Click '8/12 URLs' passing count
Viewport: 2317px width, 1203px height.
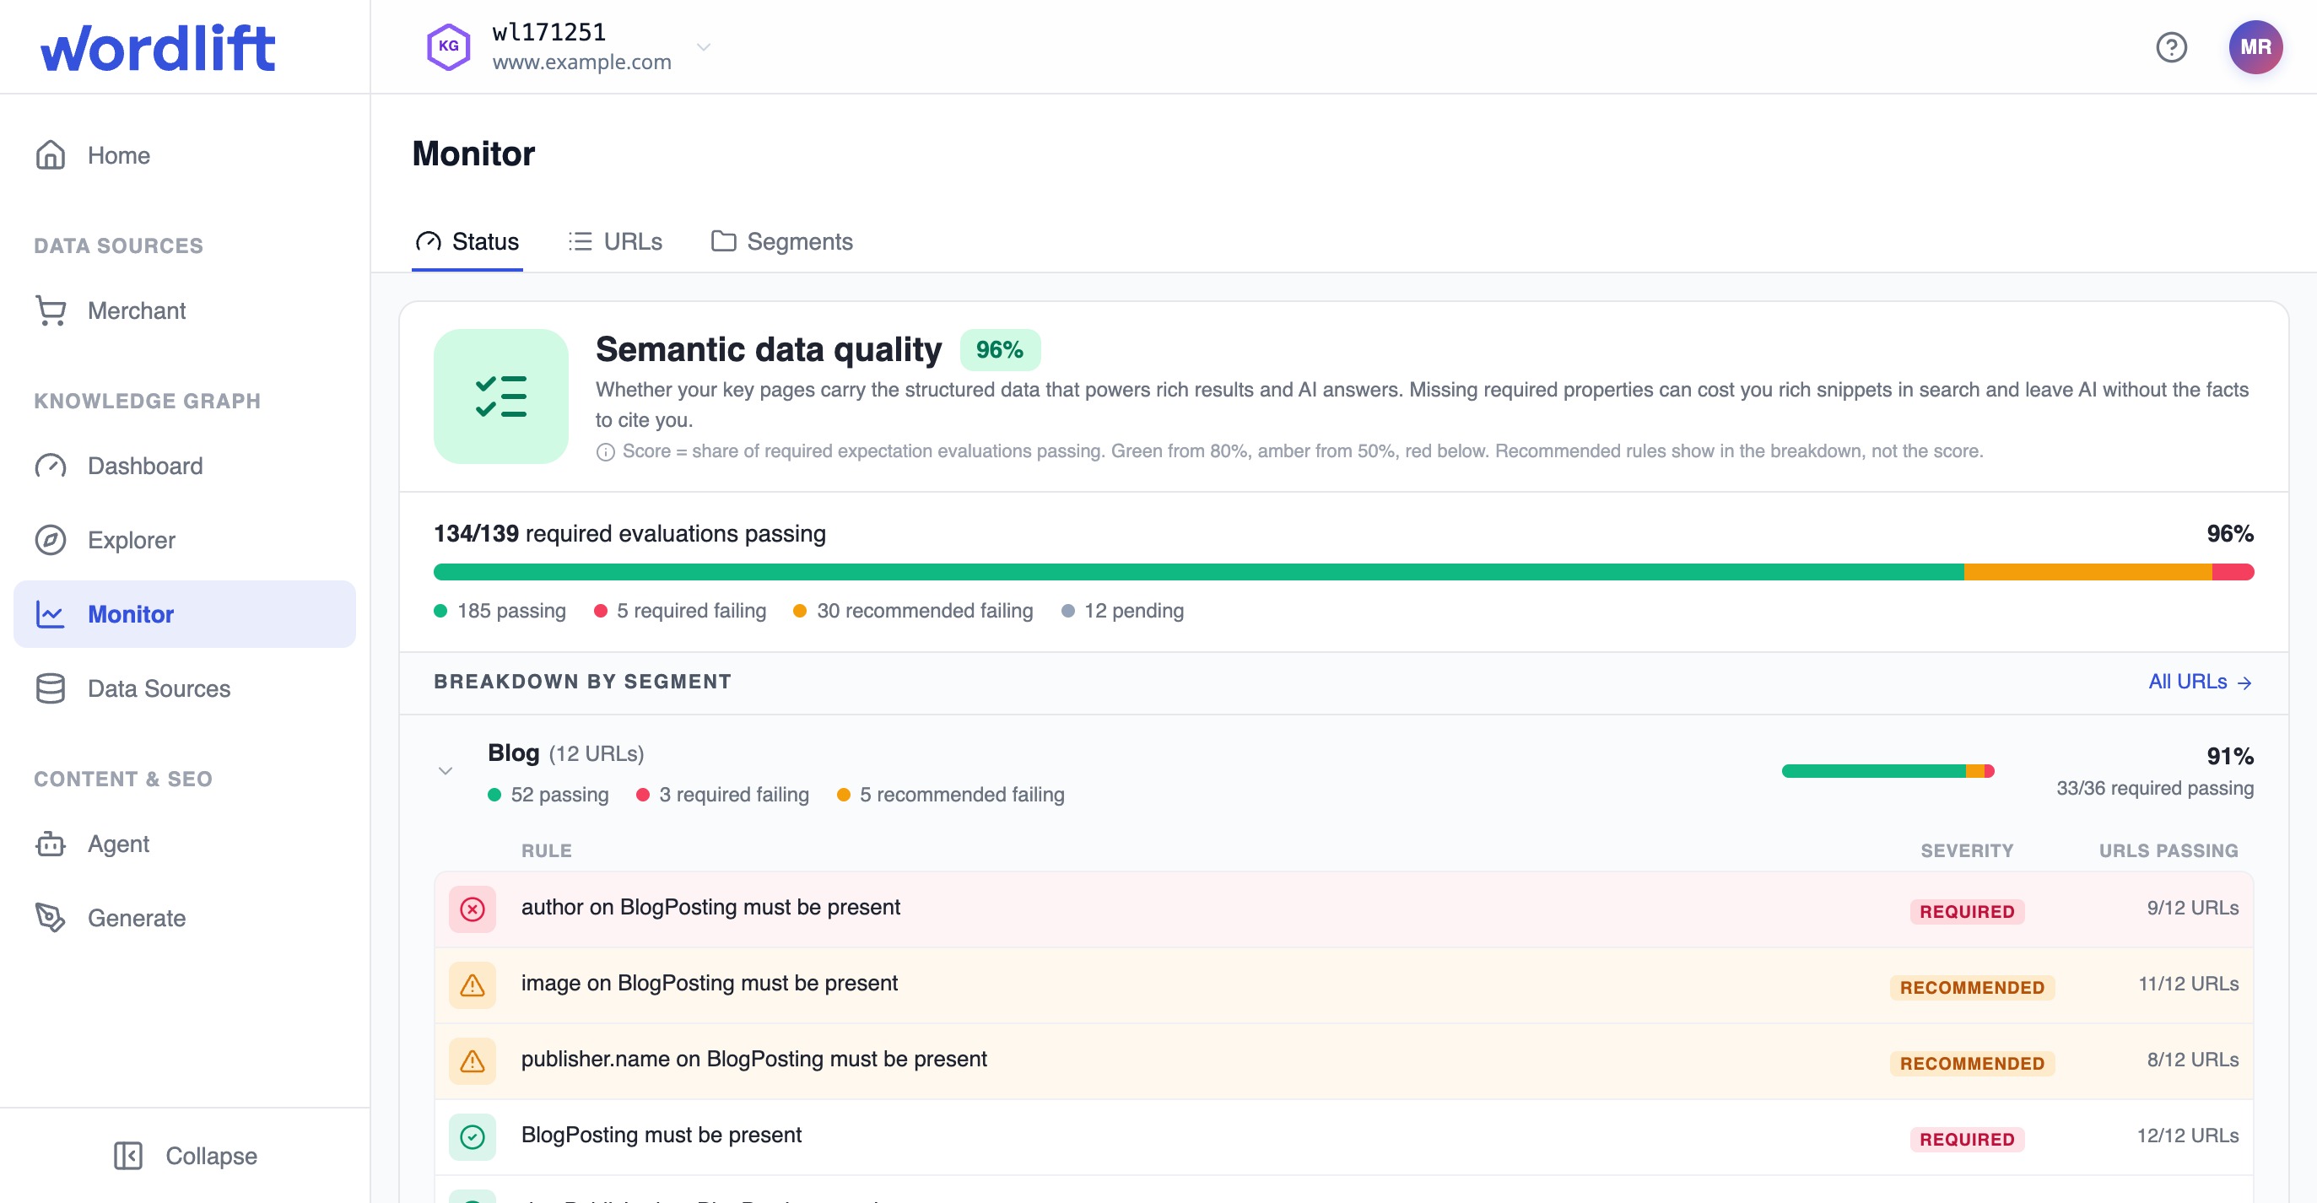tap(2192, 1060)
